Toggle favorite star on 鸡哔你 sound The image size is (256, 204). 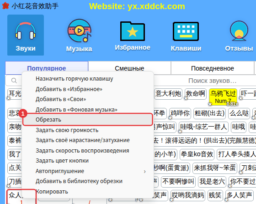(170, 118)
